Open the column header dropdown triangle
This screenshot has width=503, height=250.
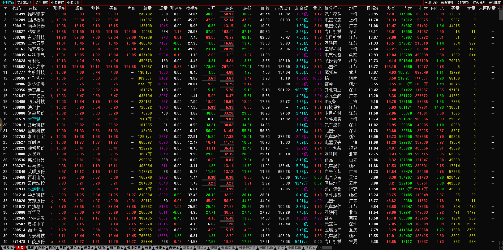(5, 8)
